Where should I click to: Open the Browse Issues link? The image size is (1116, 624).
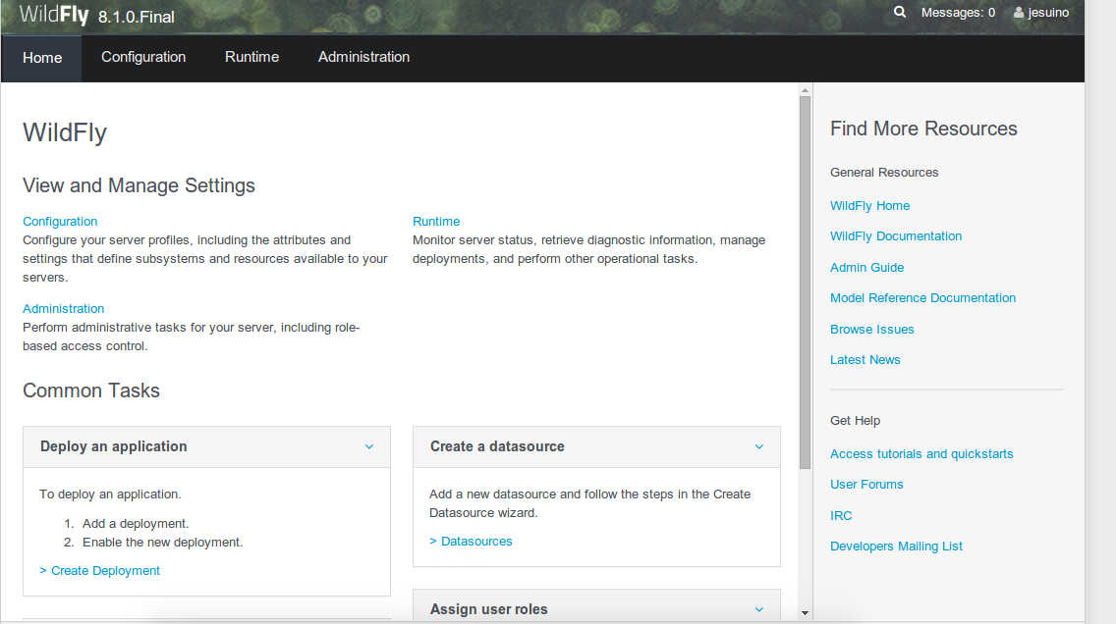[x=872, y=329]
